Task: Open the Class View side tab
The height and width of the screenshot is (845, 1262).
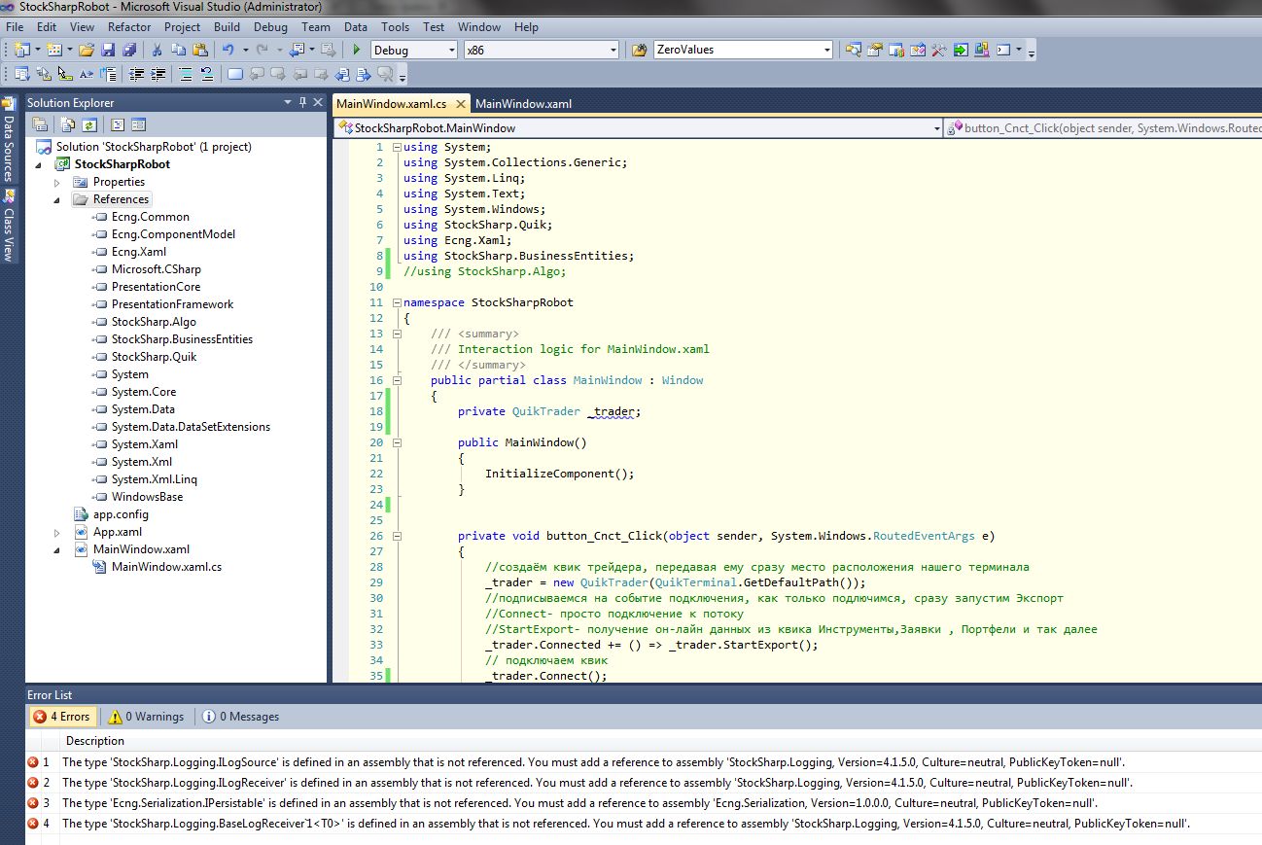Action: pyautogui.click(x=9, y=225)
